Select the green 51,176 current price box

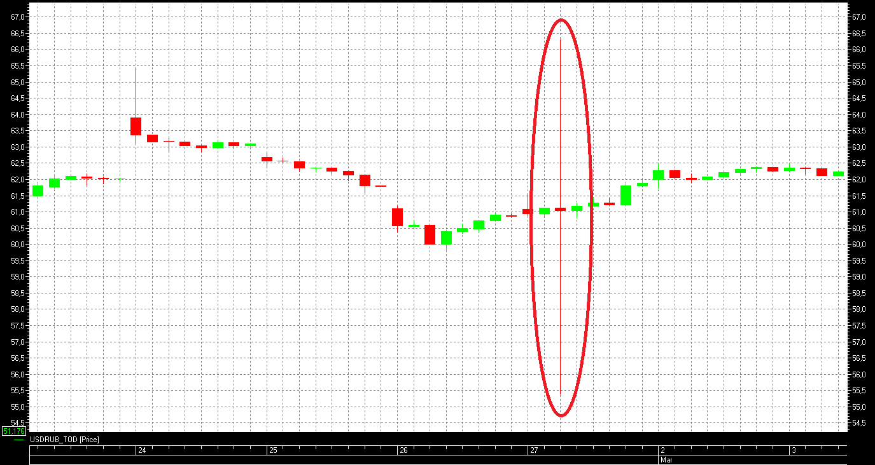14,431
